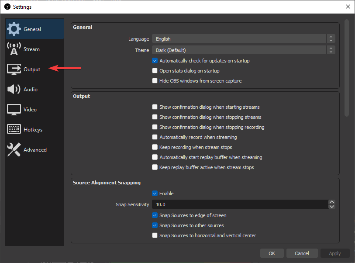
Task: Disable automatic update check on startup
Action: coord(155,61)
